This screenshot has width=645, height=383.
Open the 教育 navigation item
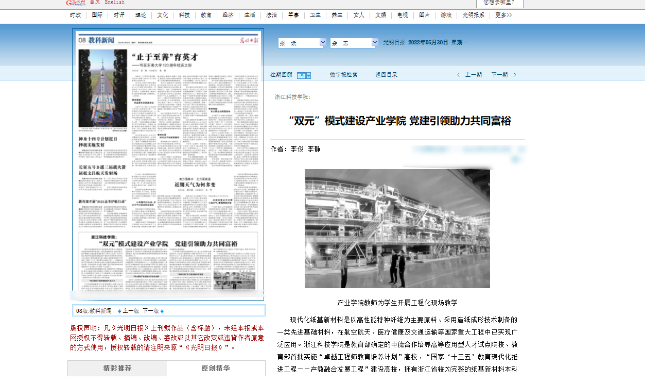(x=206, y=15)
